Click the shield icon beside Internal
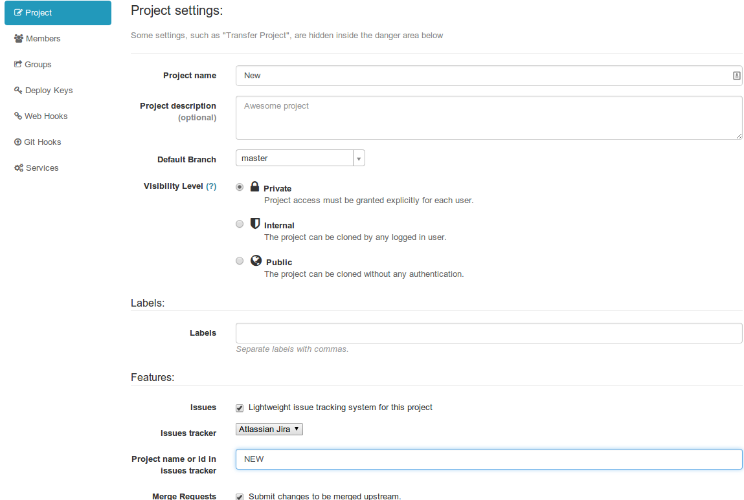The width and height of the screenshot is (744, 500). click(254, 223)
